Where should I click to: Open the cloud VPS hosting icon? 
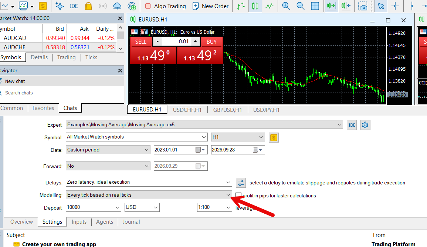tap(117, 6)
